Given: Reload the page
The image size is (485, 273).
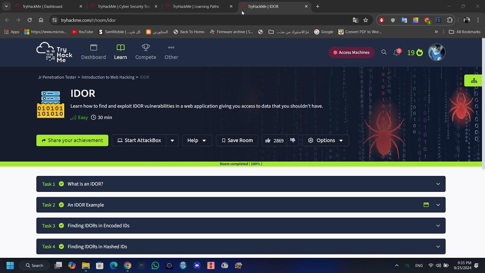Looking at the screenshot, I should pos(30,20).
